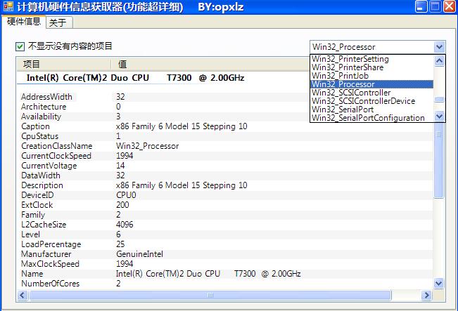Select the Level row
Viewport: 458px width, 311px height.
[x=225, y=234]
